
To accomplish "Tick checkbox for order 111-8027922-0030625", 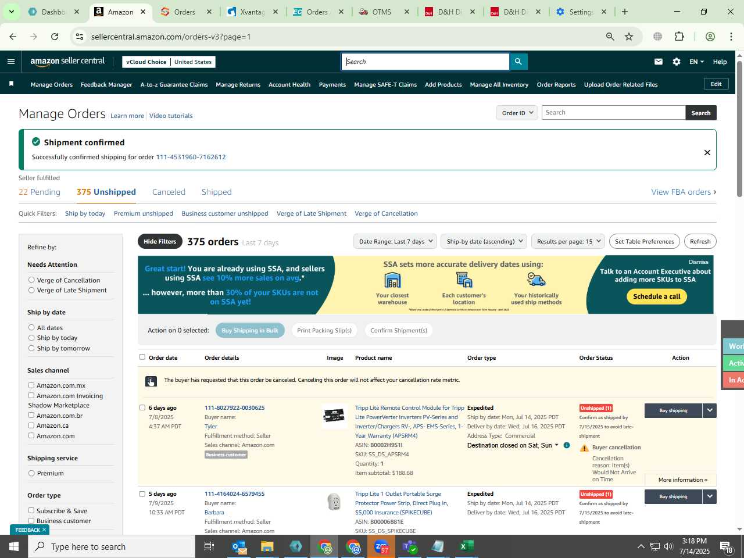I will [x=142, y=407].
